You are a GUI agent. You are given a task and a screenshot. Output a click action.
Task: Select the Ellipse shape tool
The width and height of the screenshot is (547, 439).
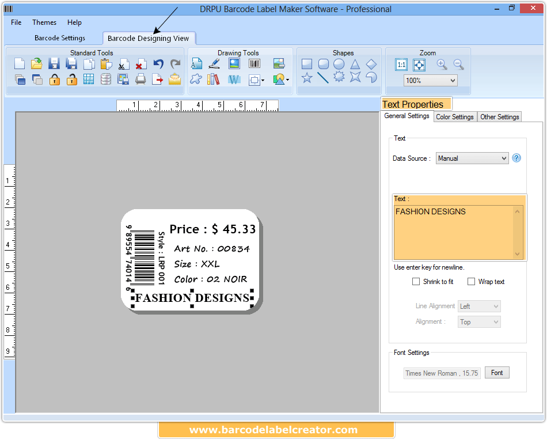coord(339,63)
